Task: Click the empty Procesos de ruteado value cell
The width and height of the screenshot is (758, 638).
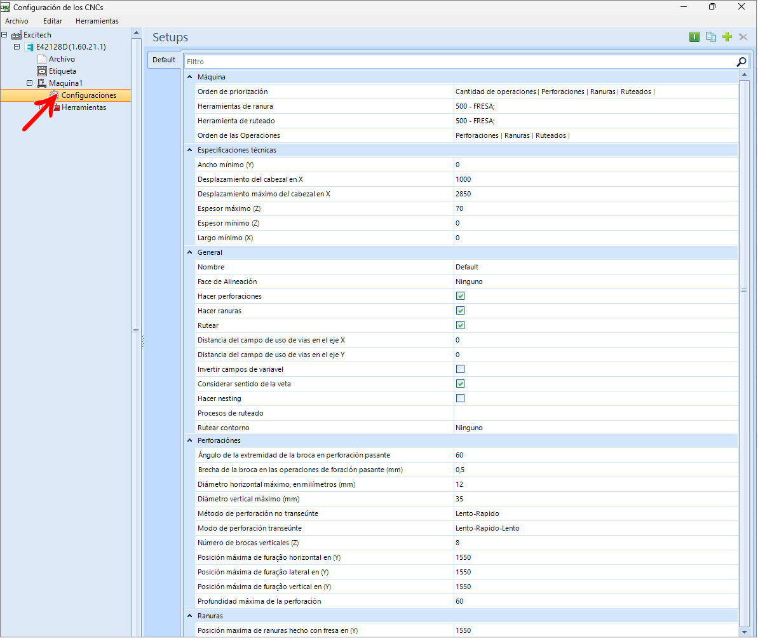Action: pos(595,413)
